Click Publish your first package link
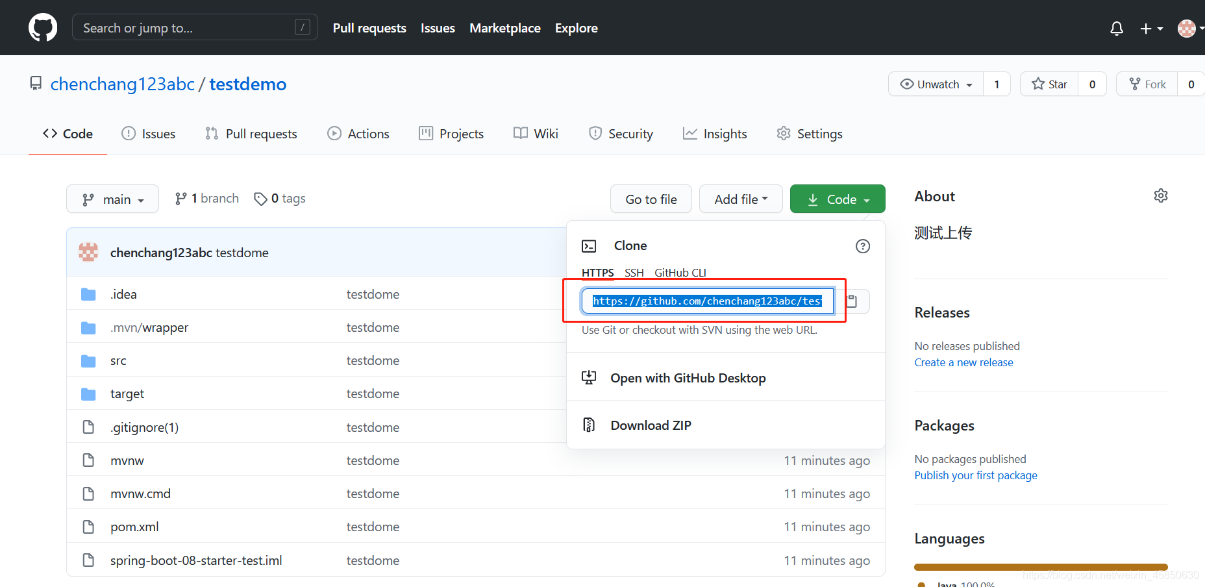Viewport: 1205px width, 587px height. (x=976, y=475)
